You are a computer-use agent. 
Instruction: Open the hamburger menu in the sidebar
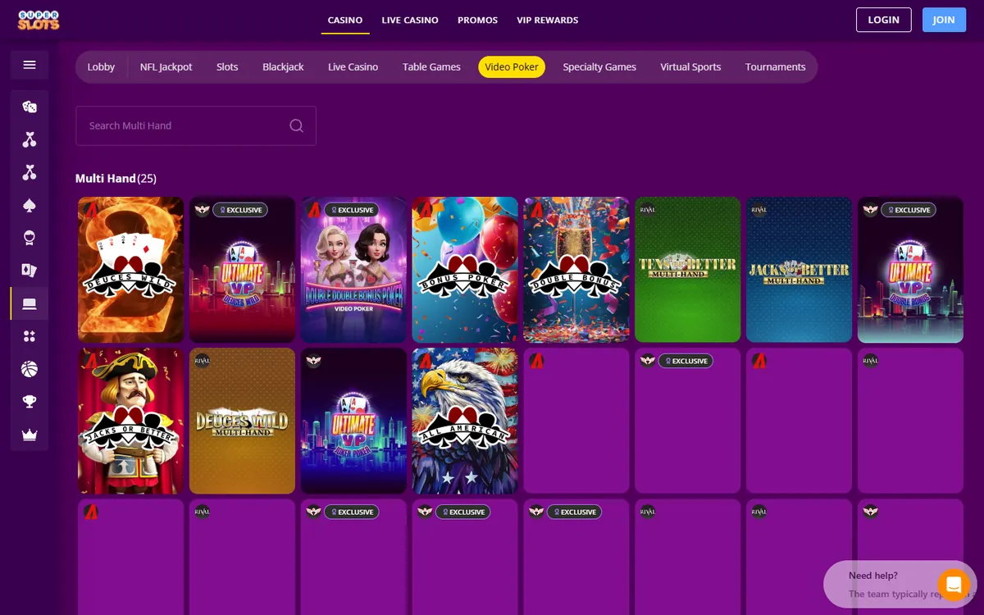coord(30,65)
